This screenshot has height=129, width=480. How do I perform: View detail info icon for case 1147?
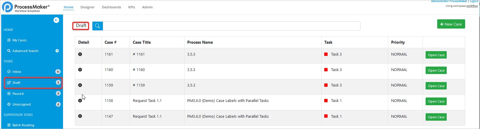(x=80, y=116)
